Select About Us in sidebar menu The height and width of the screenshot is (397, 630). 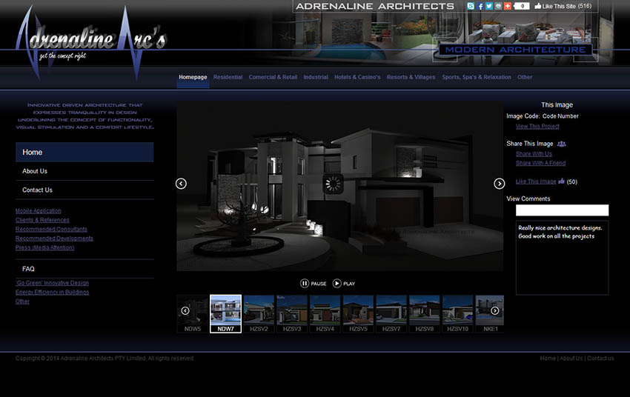[35, 171]
